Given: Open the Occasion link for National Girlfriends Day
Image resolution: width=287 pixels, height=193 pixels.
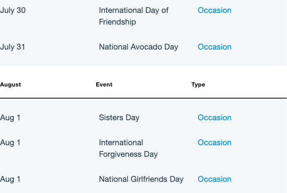Looking at the screenshot, I should coord(214,179).
